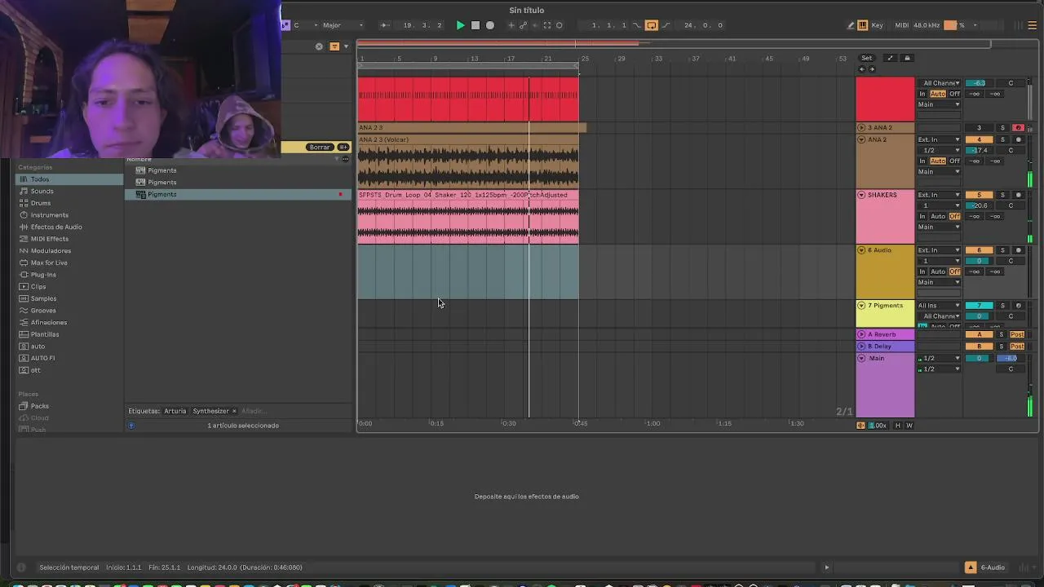This screenshot has width=1044, height=587.
Task: Unfold the 3 ANA 2 track
Action: coord(861,128)
